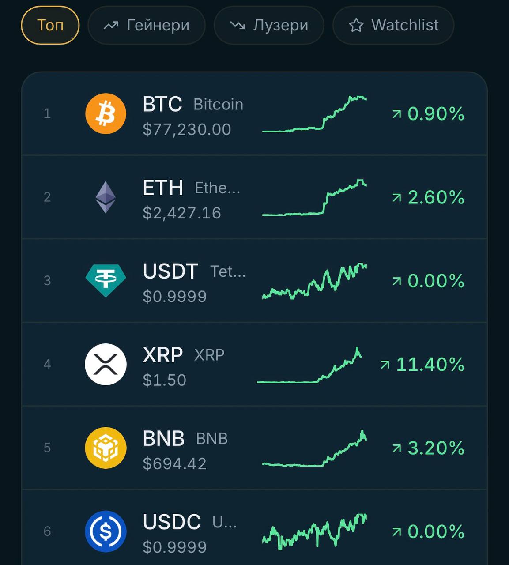Tap the Bitcoin orange coin logo
This screenshot has height=565, width=509.
pos(106,113)
